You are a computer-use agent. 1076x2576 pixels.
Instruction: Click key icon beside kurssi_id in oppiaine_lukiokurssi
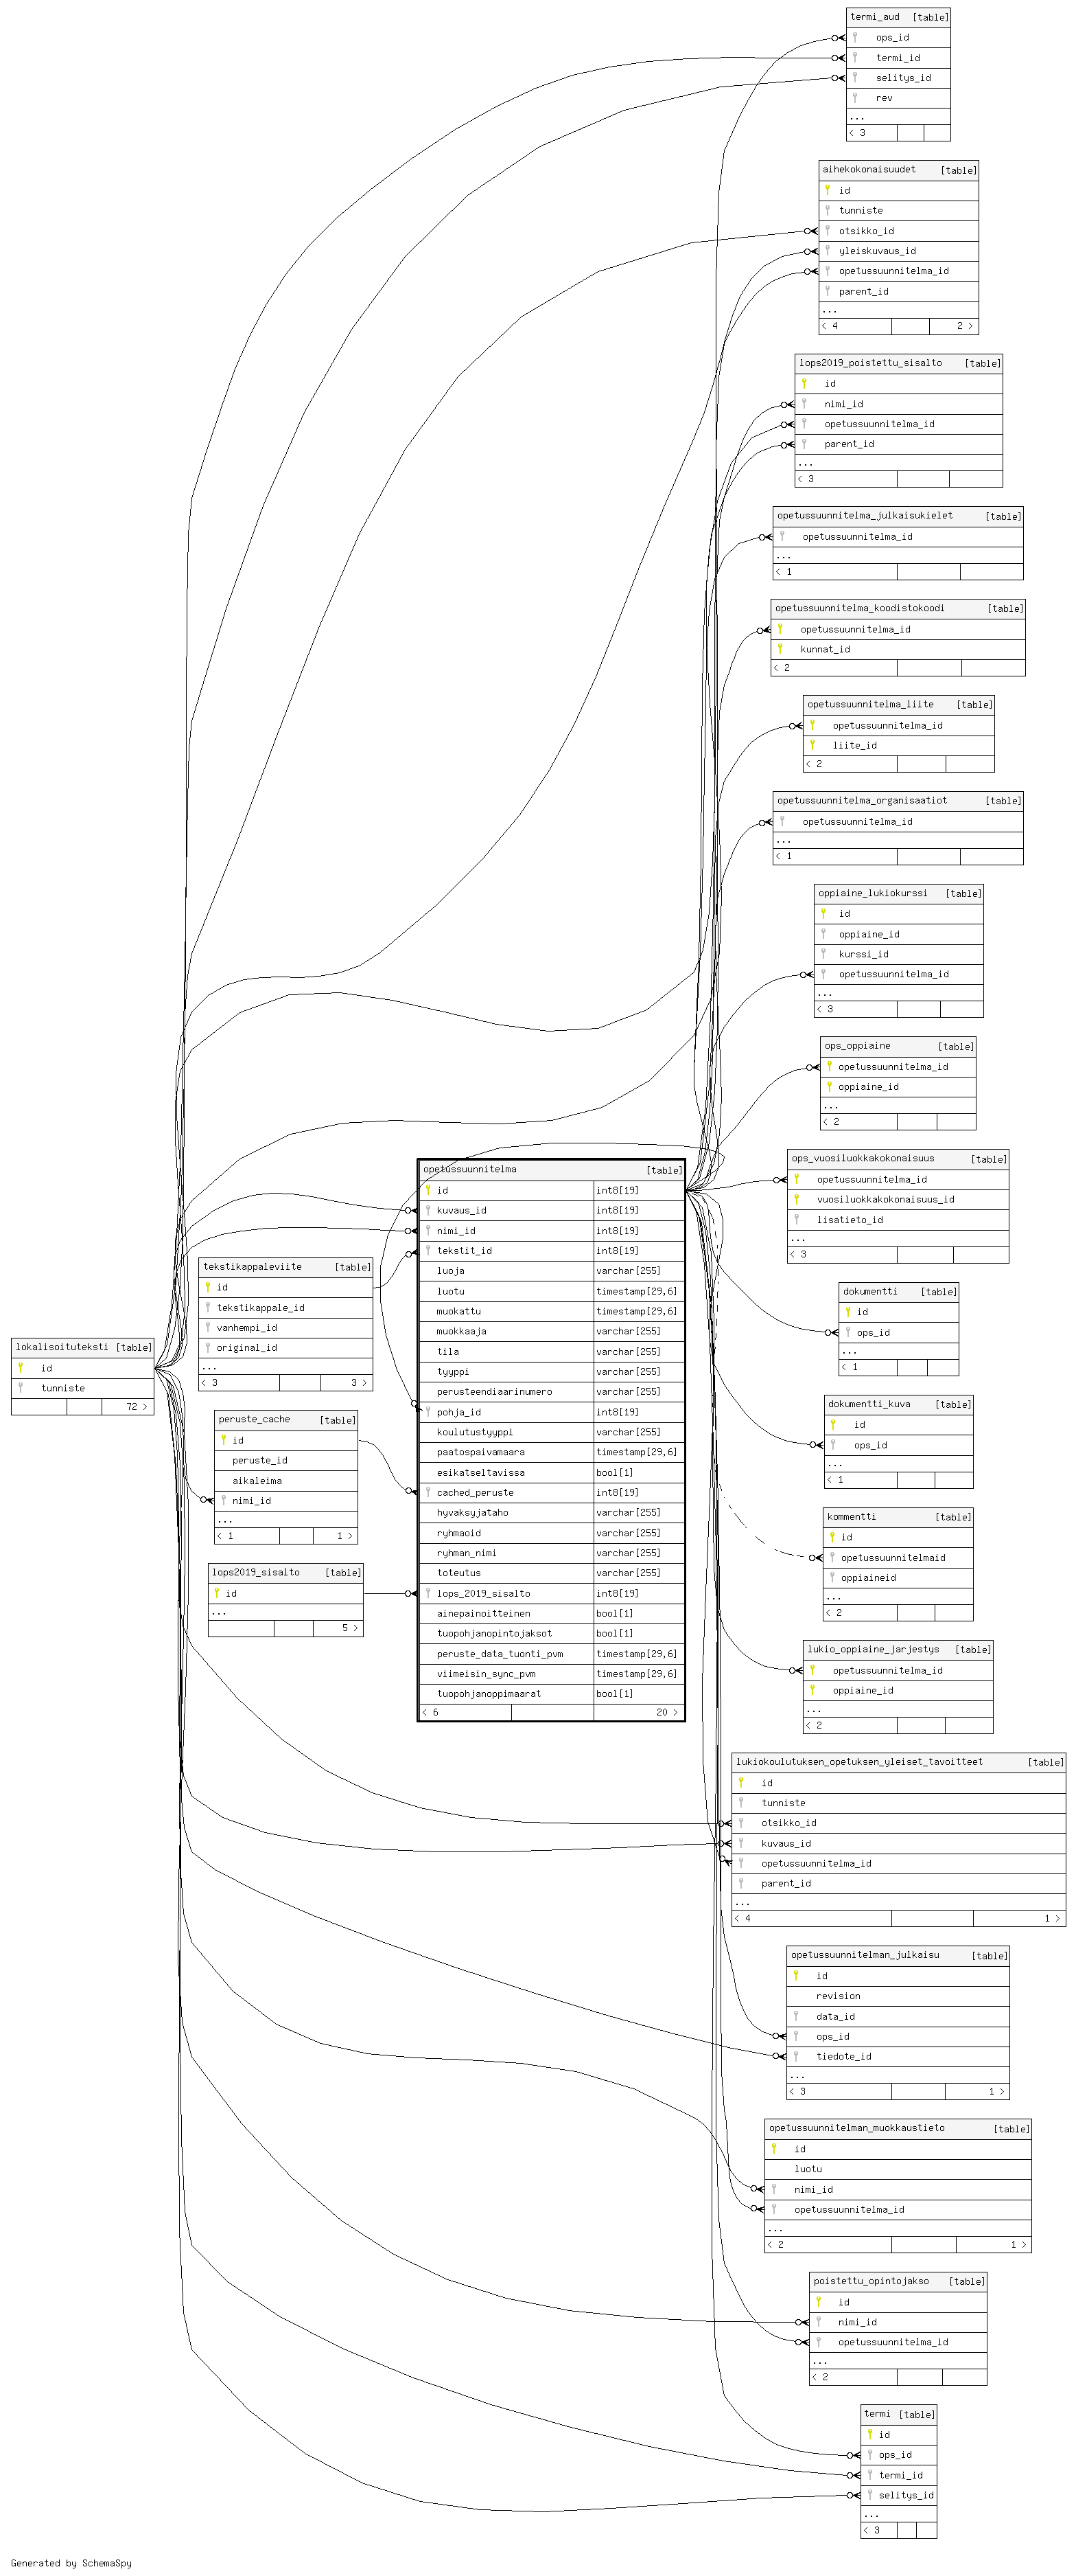823,954
